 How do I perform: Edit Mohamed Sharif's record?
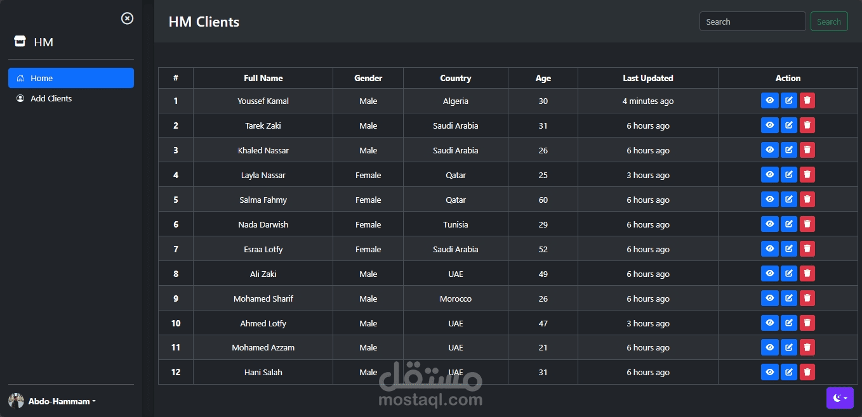[x=789, y=298]
